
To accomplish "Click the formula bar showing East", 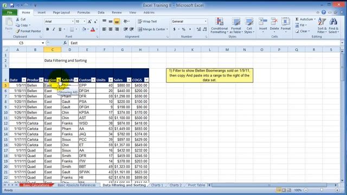I will 205,43.
